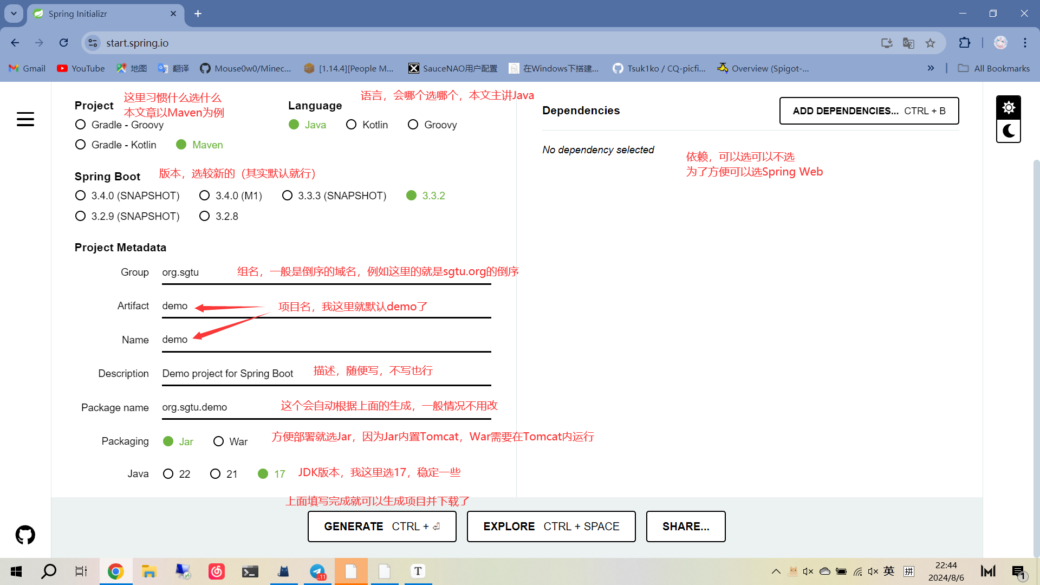Open the 地图 maps bookmark
This screenshot has width=1040, height=585.
tap(132, 68)
